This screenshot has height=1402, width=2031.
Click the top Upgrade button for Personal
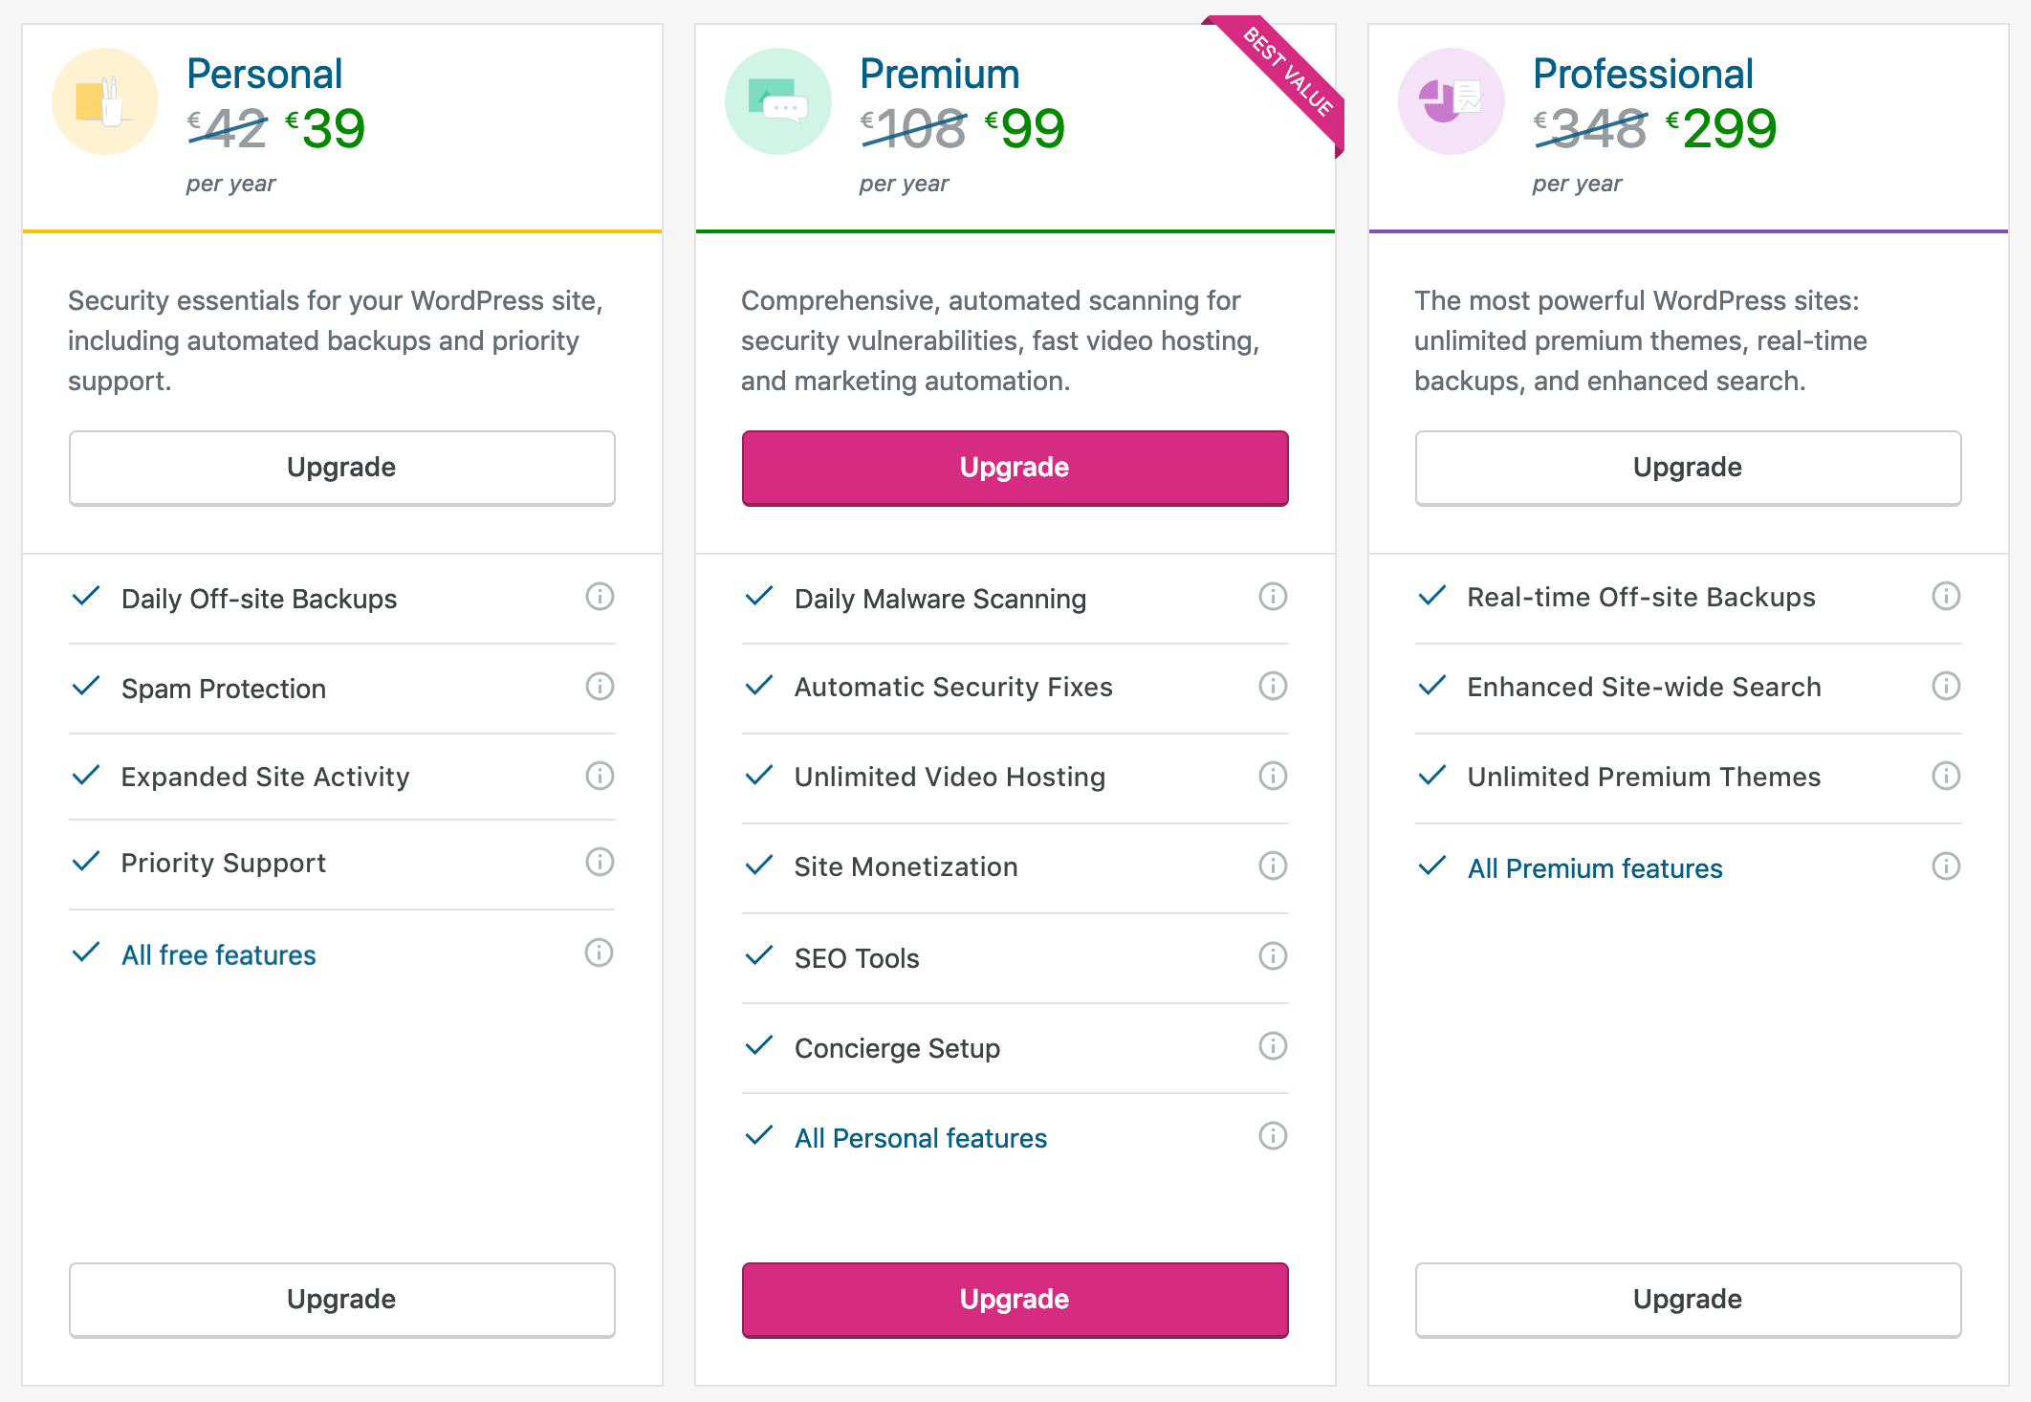click(x=341, y=468)
